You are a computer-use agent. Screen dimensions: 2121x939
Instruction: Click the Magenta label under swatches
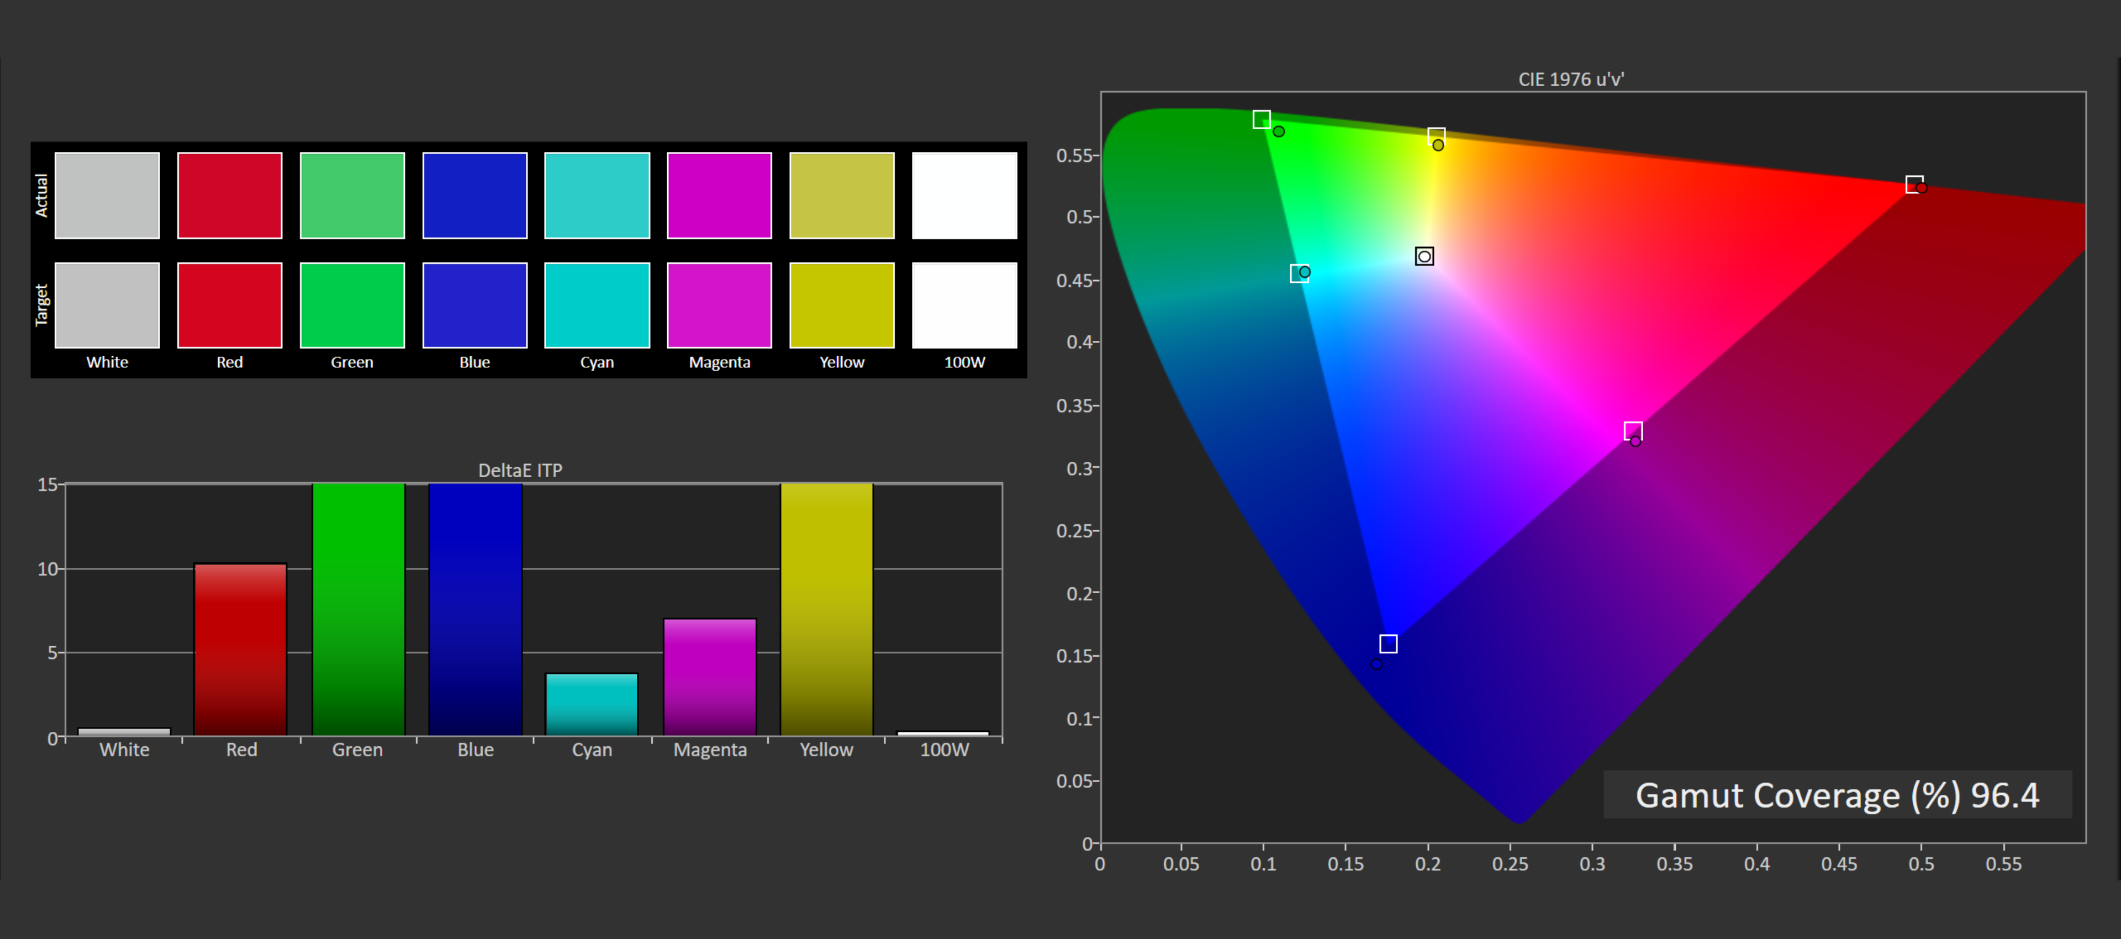(x=720, y=362)
